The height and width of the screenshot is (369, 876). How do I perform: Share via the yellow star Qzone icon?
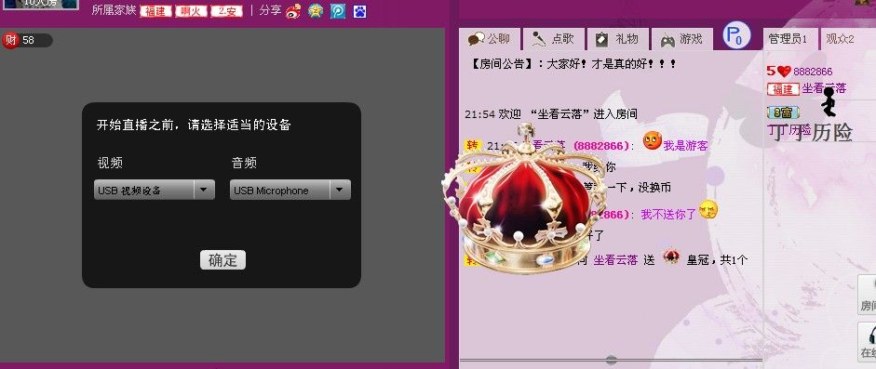(x=316, y=11)
